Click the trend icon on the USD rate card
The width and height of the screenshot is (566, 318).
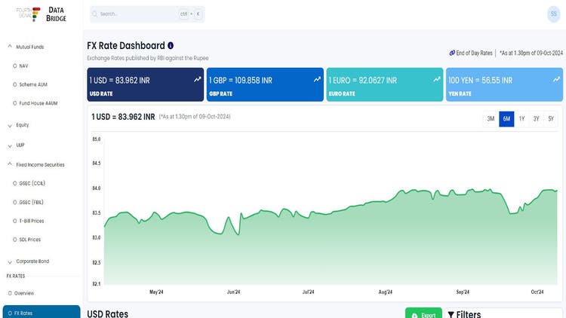pyautogui.click(x=197, y=79)
